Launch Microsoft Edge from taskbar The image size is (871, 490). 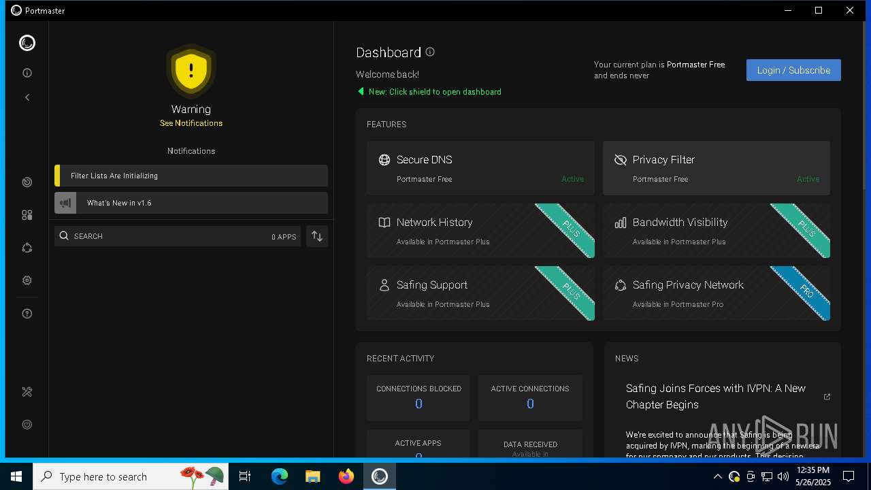tap(280, 476)
